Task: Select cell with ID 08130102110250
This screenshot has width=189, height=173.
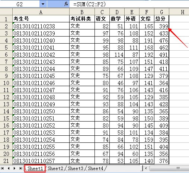Action: pos(41,111)
